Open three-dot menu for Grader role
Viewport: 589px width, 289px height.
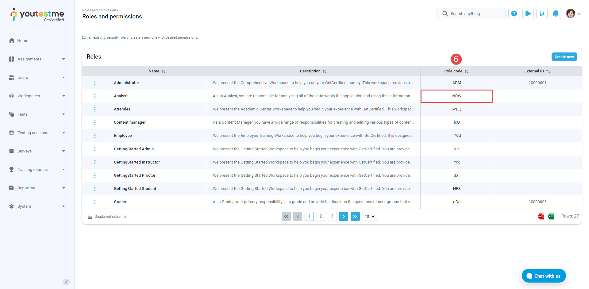pos(95,202)
